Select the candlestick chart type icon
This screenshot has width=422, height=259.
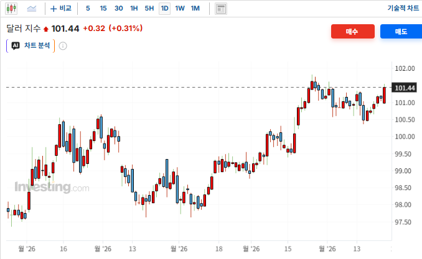click(11, 9)
